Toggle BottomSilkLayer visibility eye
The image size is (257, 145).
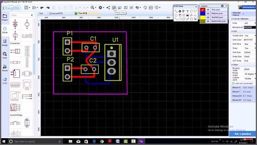208,21
